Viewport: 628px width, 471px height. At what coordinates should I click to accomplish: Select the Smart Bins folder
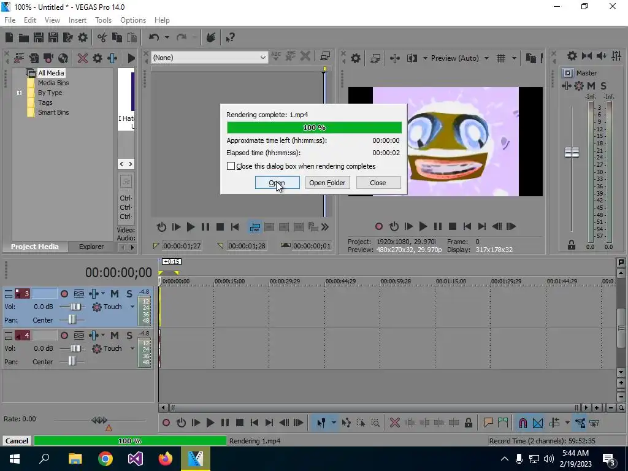point(53,112)
